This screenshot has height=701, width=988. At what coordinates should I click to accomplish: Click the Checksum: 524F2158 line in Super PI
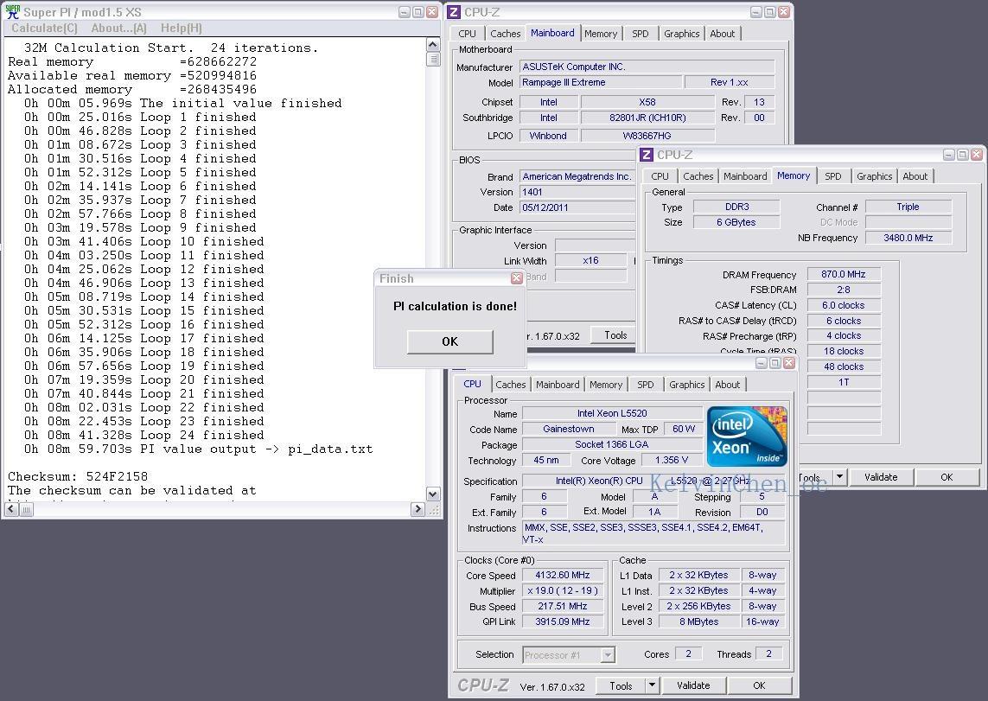tap(78, 477)
